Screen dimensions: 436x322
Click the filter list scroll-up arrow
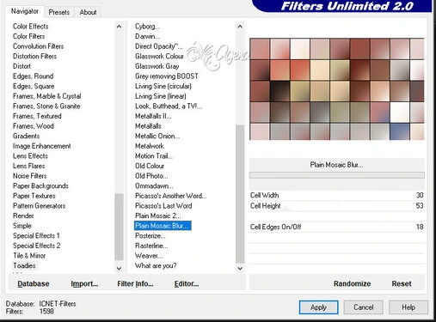tap(240, 27)
